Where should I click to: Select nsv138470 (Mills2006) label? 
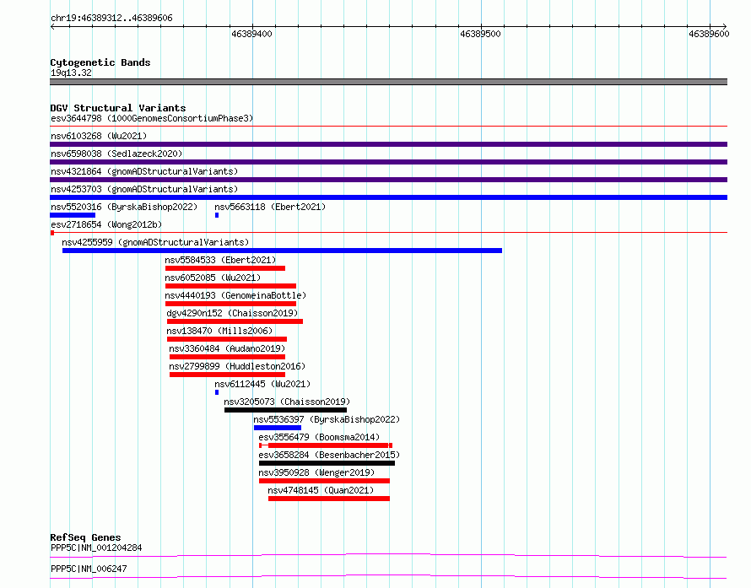coord(219,331)
